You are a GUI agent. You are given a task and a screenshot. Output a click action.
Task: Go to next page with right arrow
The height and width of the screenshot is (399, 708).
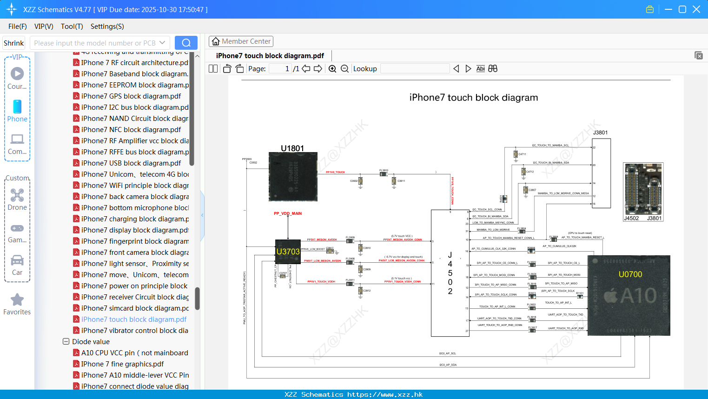(318, 69)
